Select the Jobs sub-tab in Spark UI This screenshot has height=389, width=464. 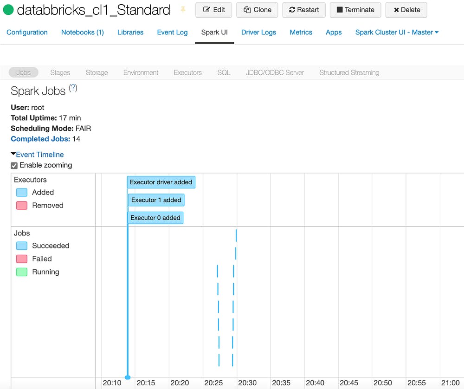[23, 72]
